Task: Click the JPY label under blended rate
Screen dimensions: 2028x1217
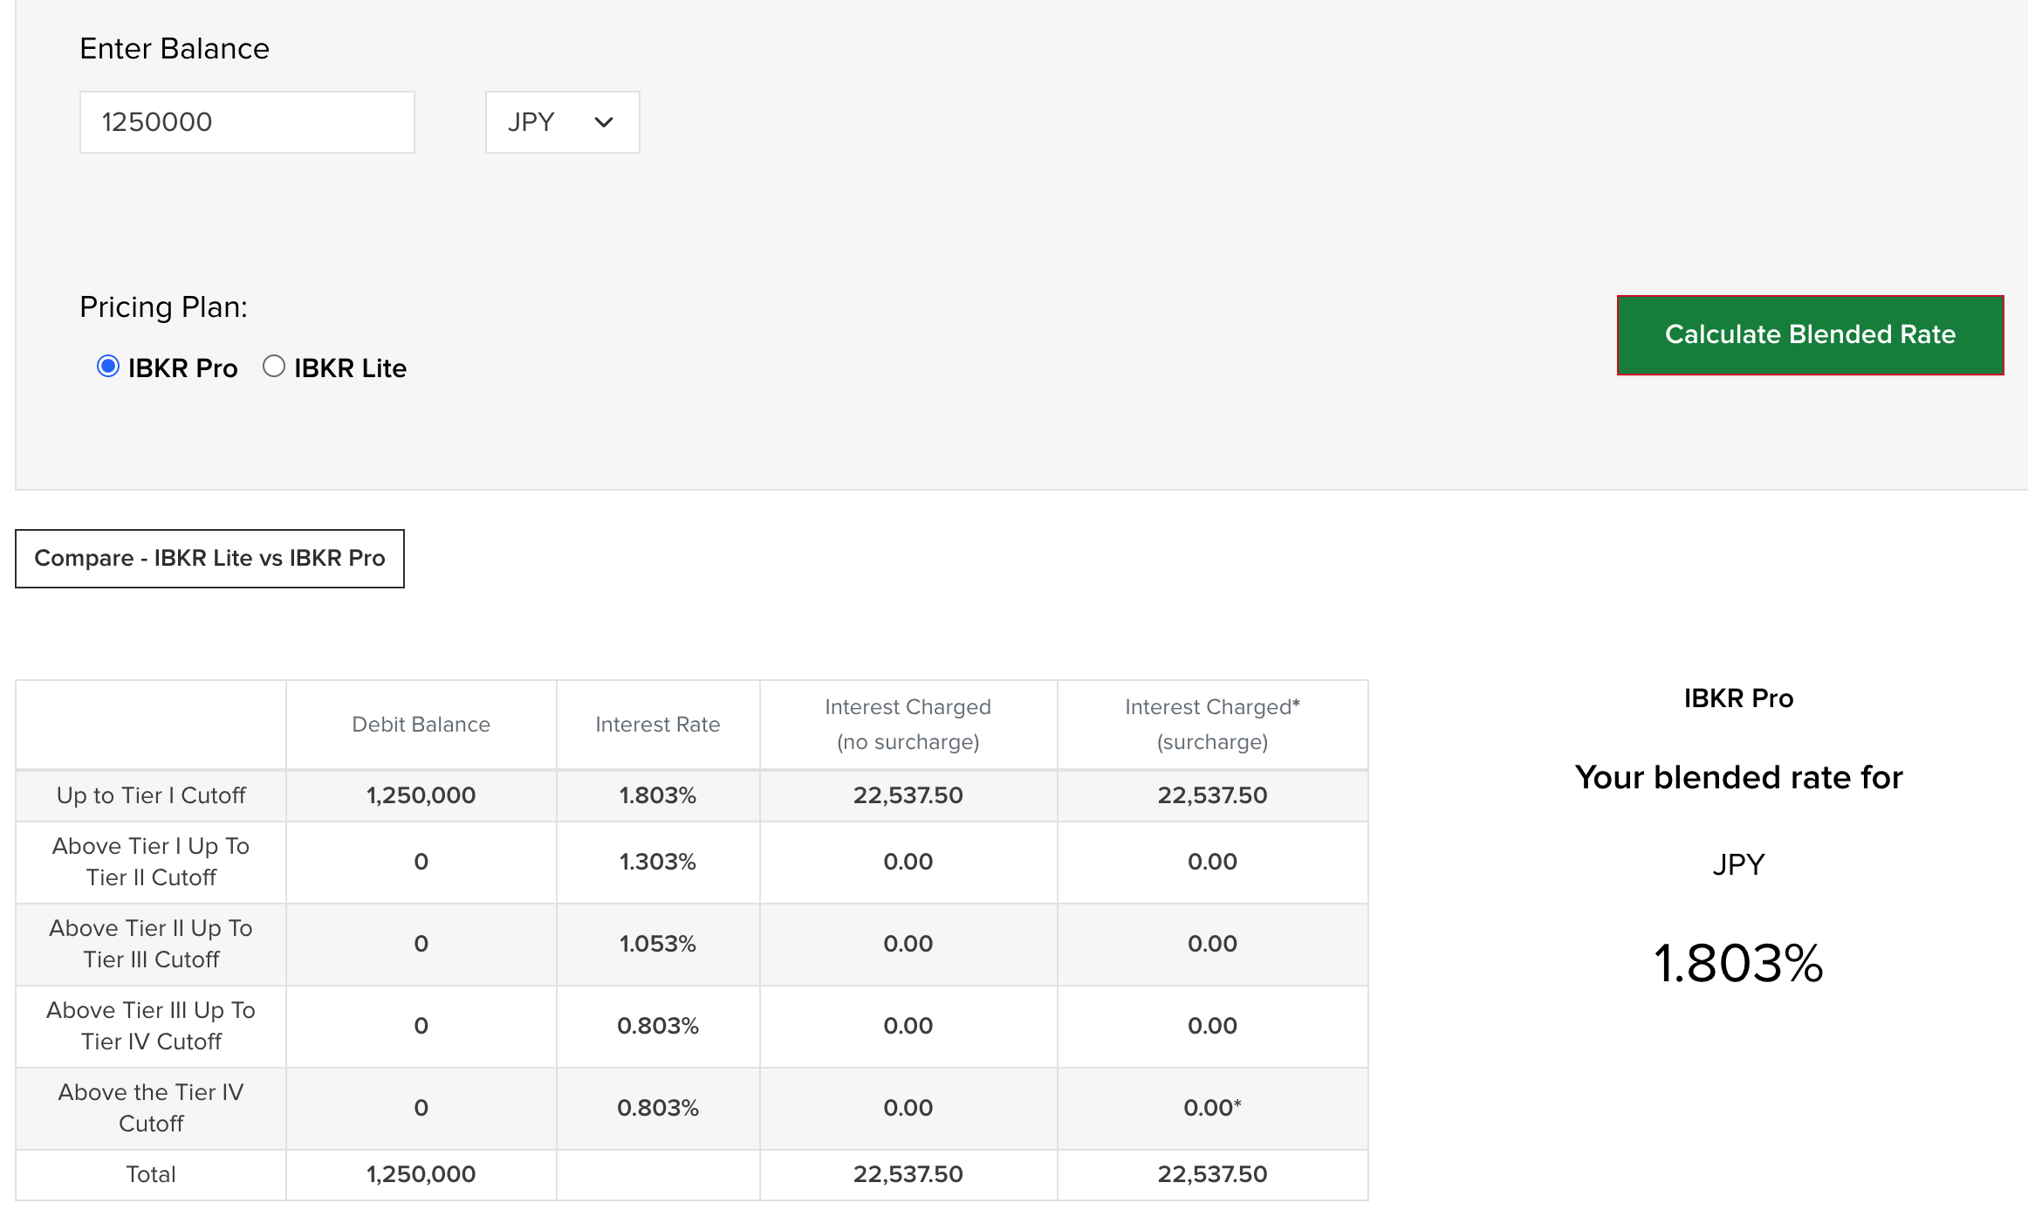Action: pos(1738,865)
